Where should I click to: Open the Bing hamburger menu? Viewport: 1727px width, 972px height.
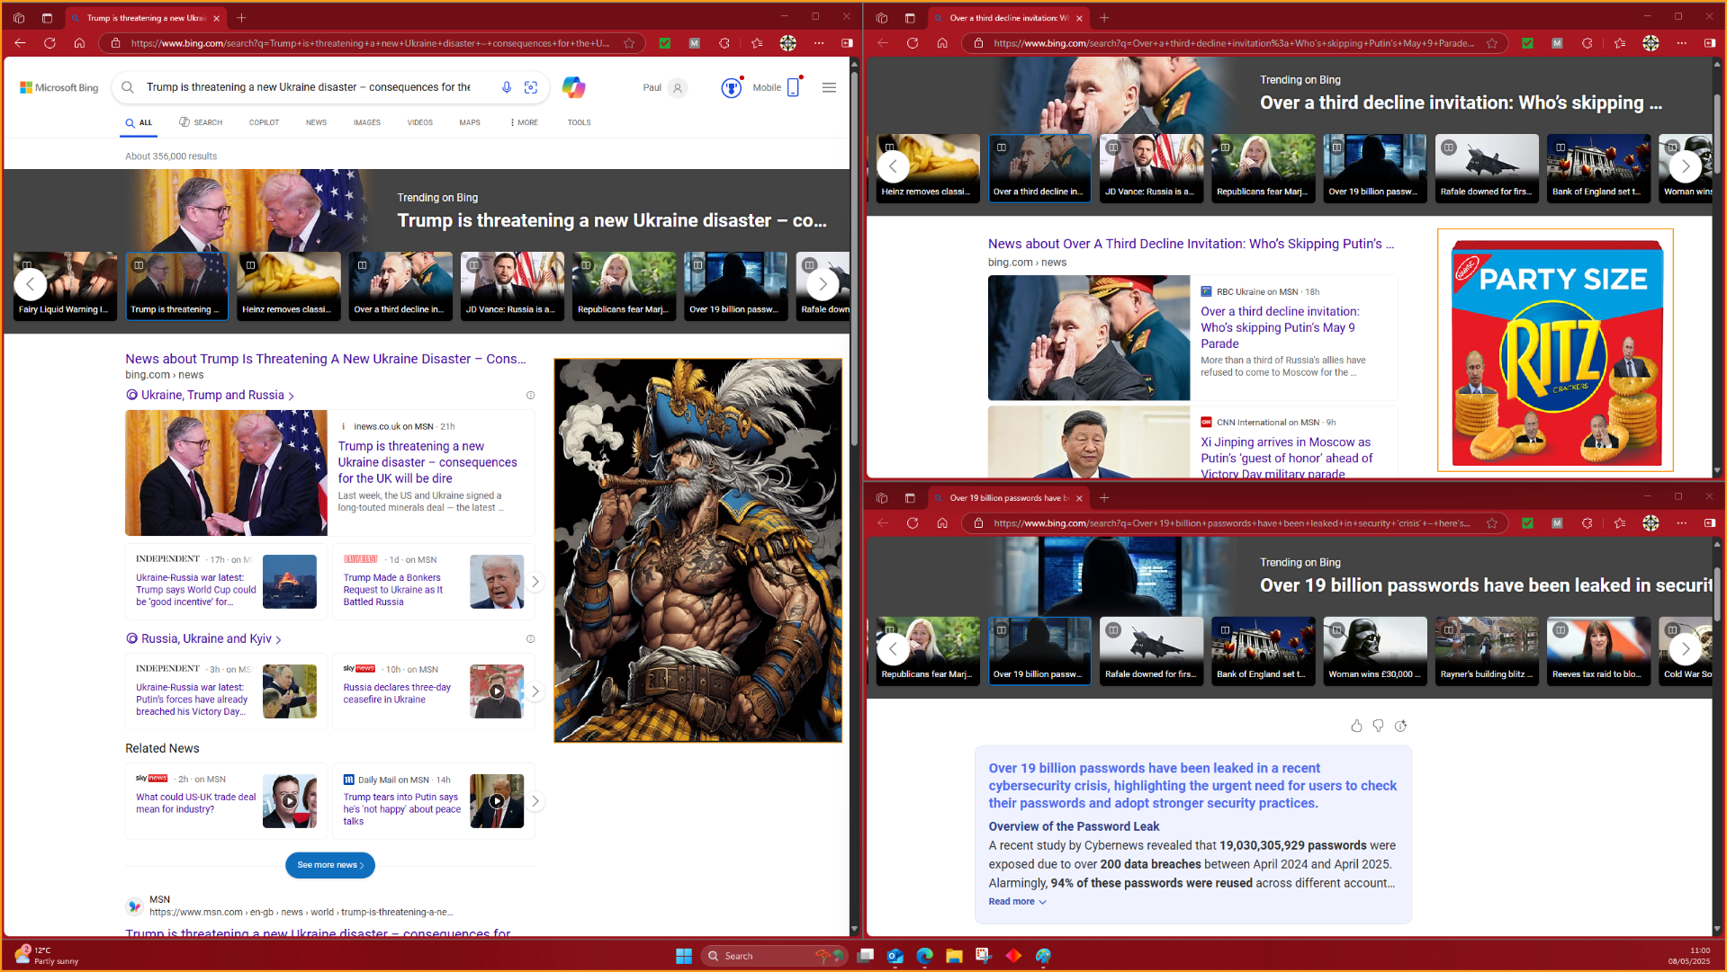[829, 87]
